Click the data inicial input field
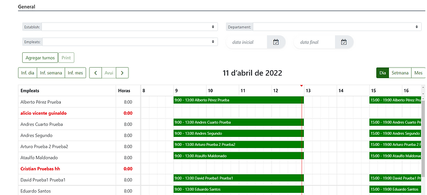 (247, 42)
